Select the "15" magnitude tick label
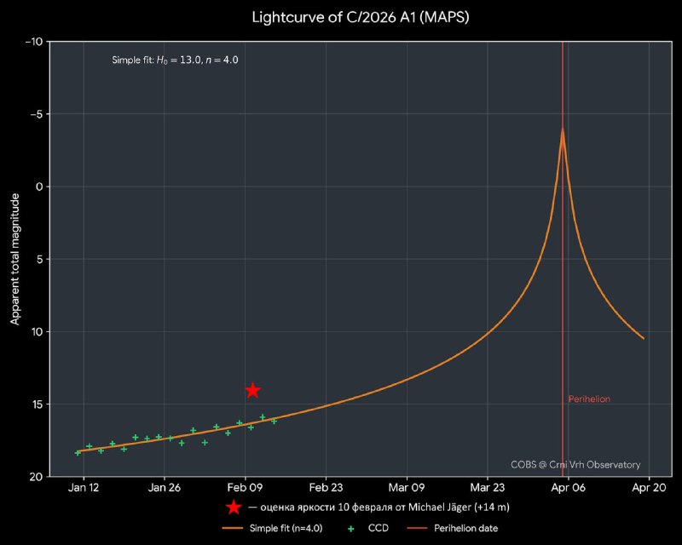Image resolution: width=682 pixels, height=545 pixels. click(37, 404)
